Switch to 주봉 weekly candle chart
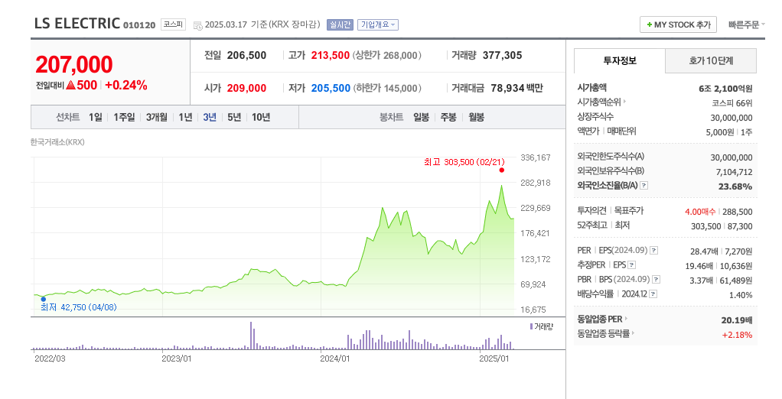This screenshot has height=399, width=782. point(448,117)
